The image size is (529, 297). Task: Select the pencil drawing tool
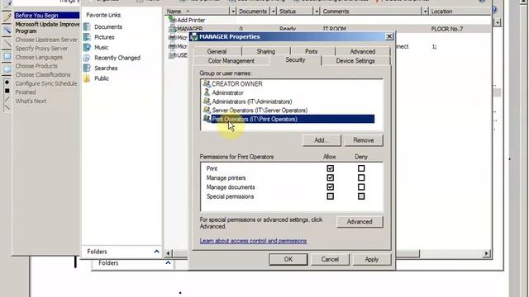click(x=7, y=17)
